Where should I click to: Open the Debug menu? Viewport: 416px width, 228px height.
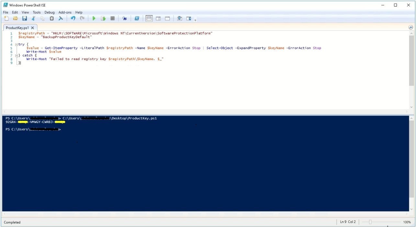tap(50, 12)
